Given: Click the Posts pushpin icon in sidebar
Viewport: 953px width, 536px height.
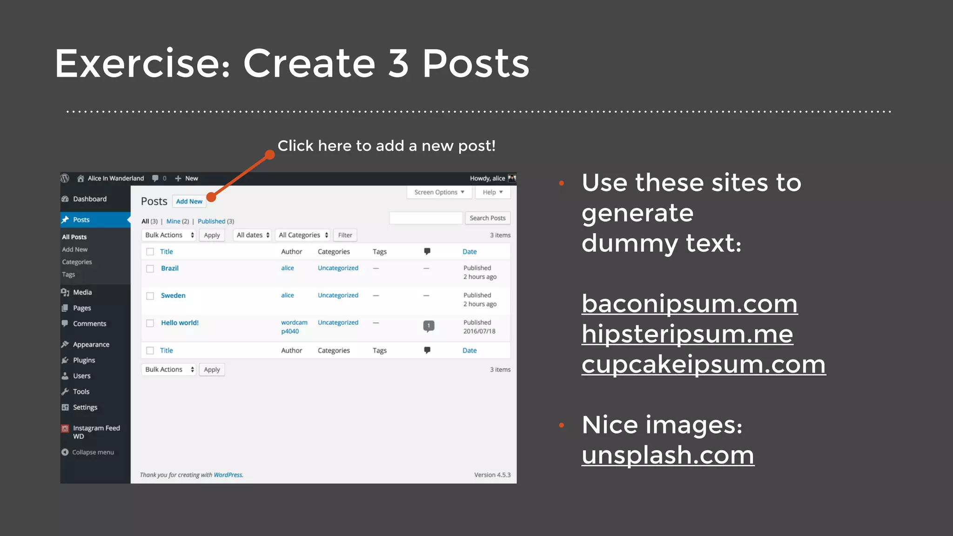Looking at the screenshot, I should pos(65,220).
